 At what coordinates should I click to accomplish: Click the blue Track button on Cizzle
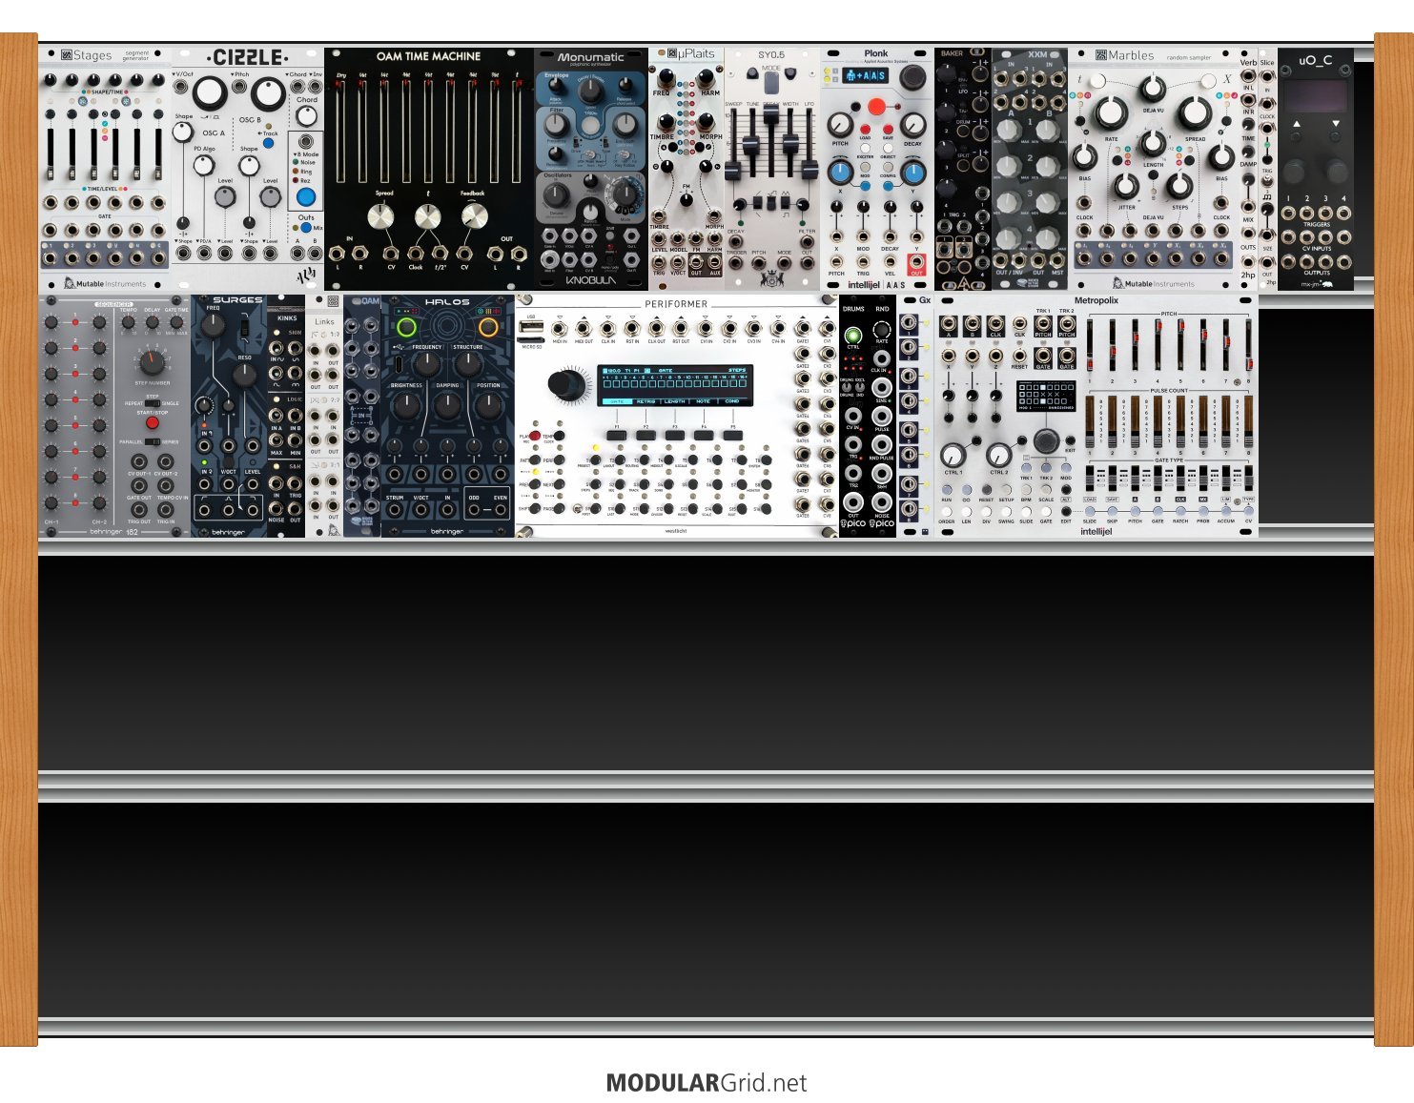268,143
